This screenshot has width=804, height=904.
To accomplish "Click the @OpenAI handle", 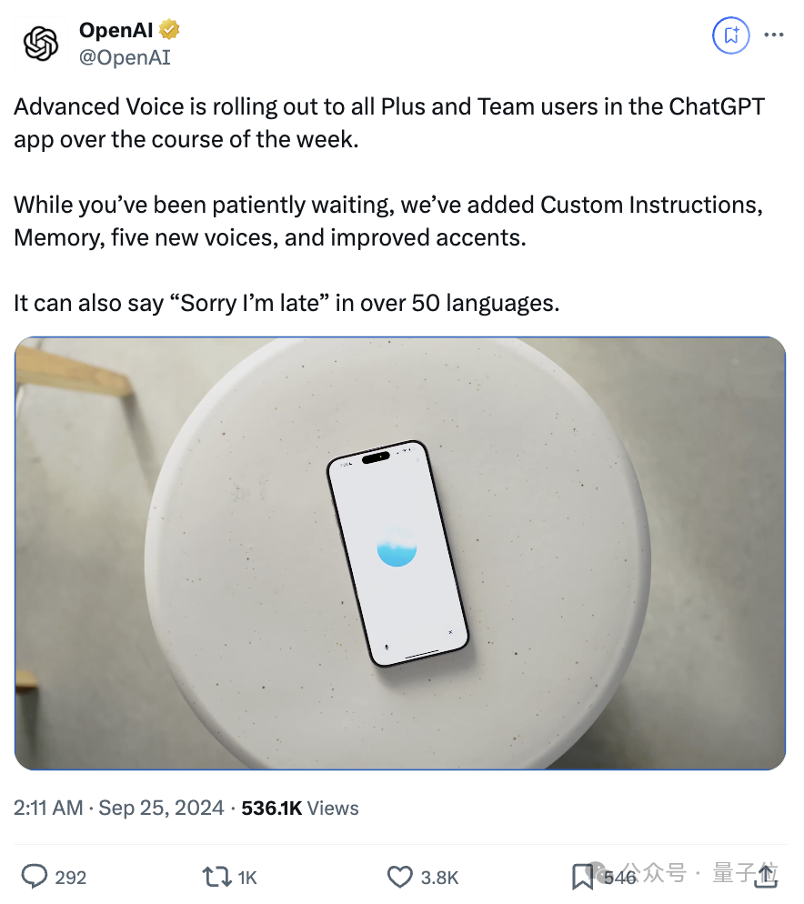I will pos(125,57).
